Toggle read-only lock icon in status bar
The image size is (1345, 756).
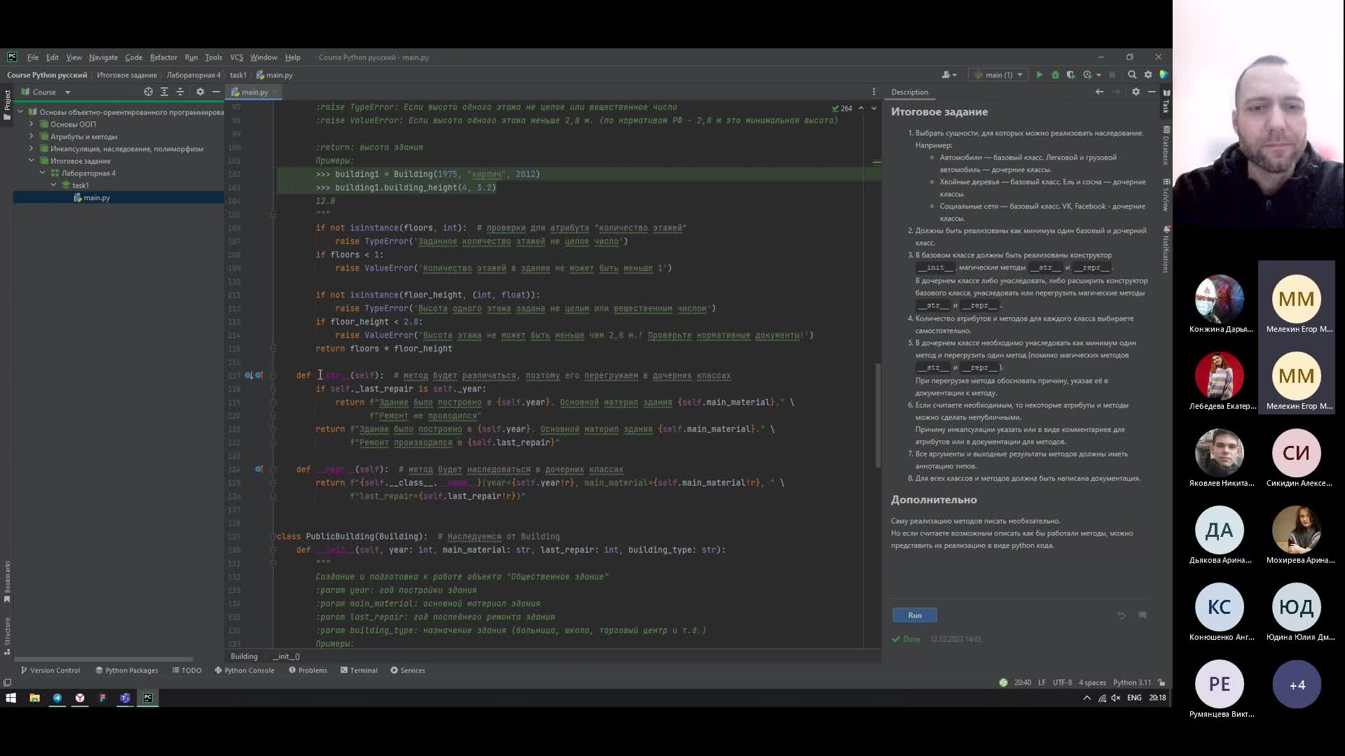point(1161,682)
